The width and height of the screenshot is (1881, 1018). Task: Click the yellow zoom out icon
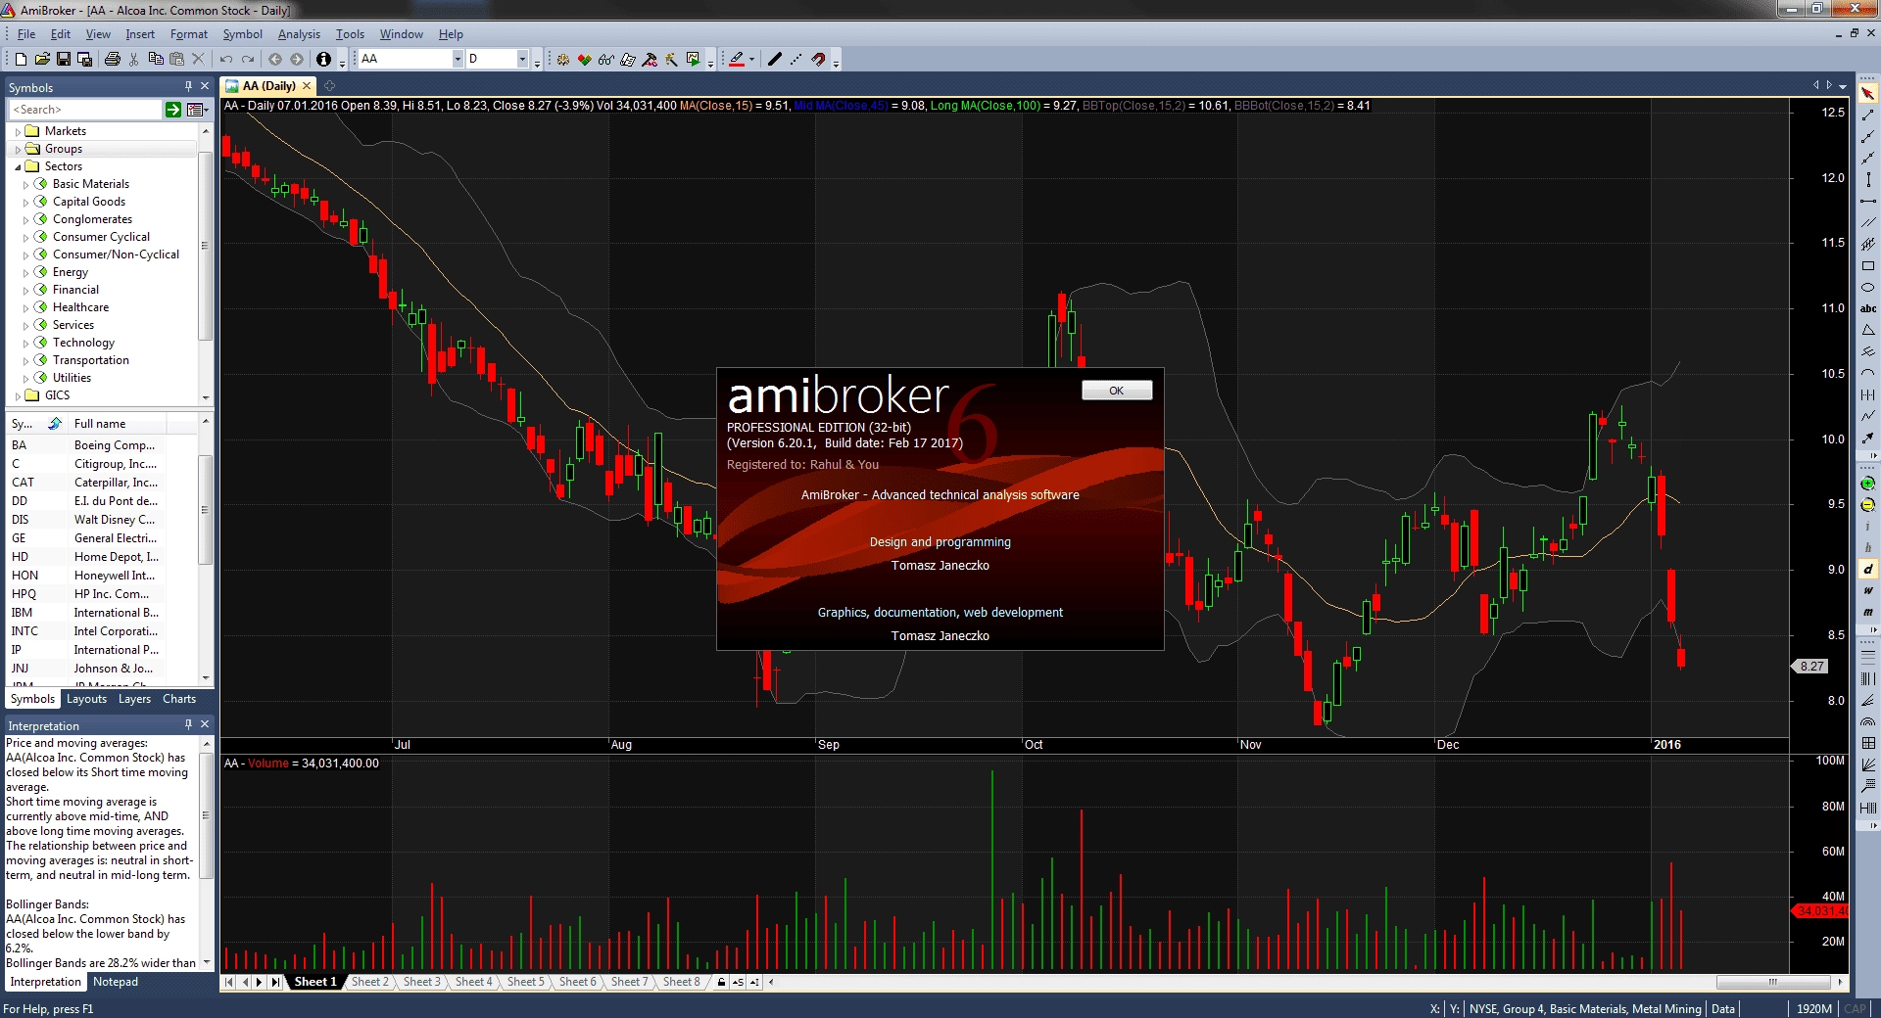tap(1867, 505)
